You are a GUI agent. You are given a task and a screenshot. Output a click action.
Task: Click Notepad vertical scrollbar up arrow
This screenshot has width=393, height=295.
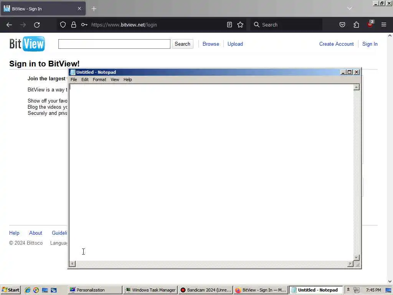(357, 87)
